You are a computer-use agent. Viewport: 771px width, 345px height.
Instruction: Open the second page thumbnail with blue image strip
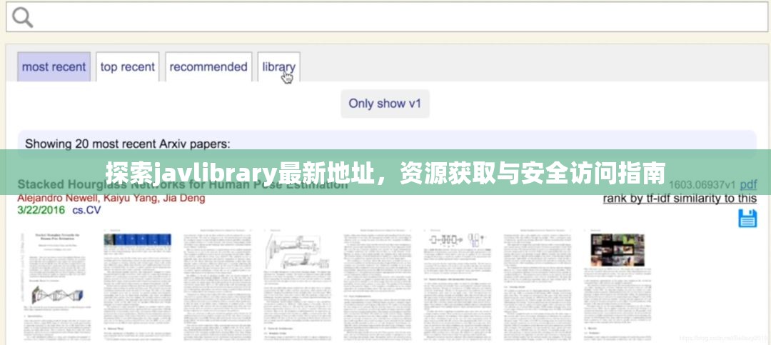[137, 286]
